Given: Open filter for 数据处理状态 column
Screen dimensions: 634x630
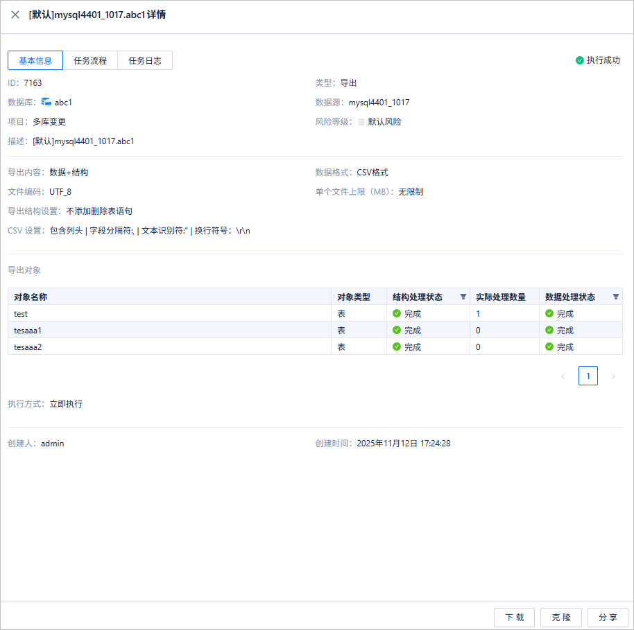Looking at the screenshot, I should (x=615, y=297).
